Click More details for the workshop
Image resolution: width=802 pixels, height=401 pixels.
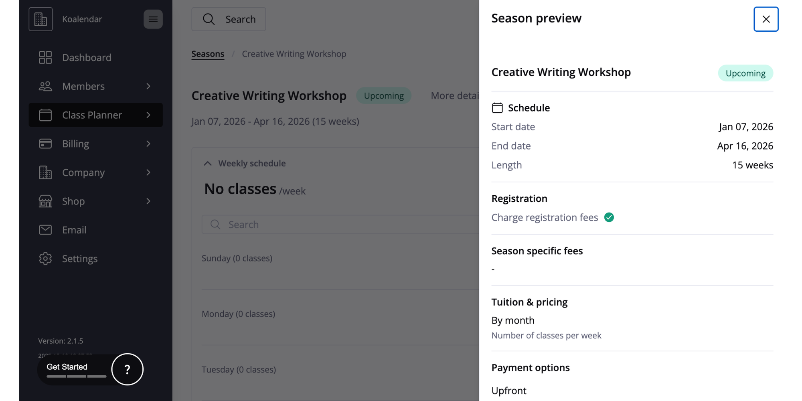pos(455,95)
